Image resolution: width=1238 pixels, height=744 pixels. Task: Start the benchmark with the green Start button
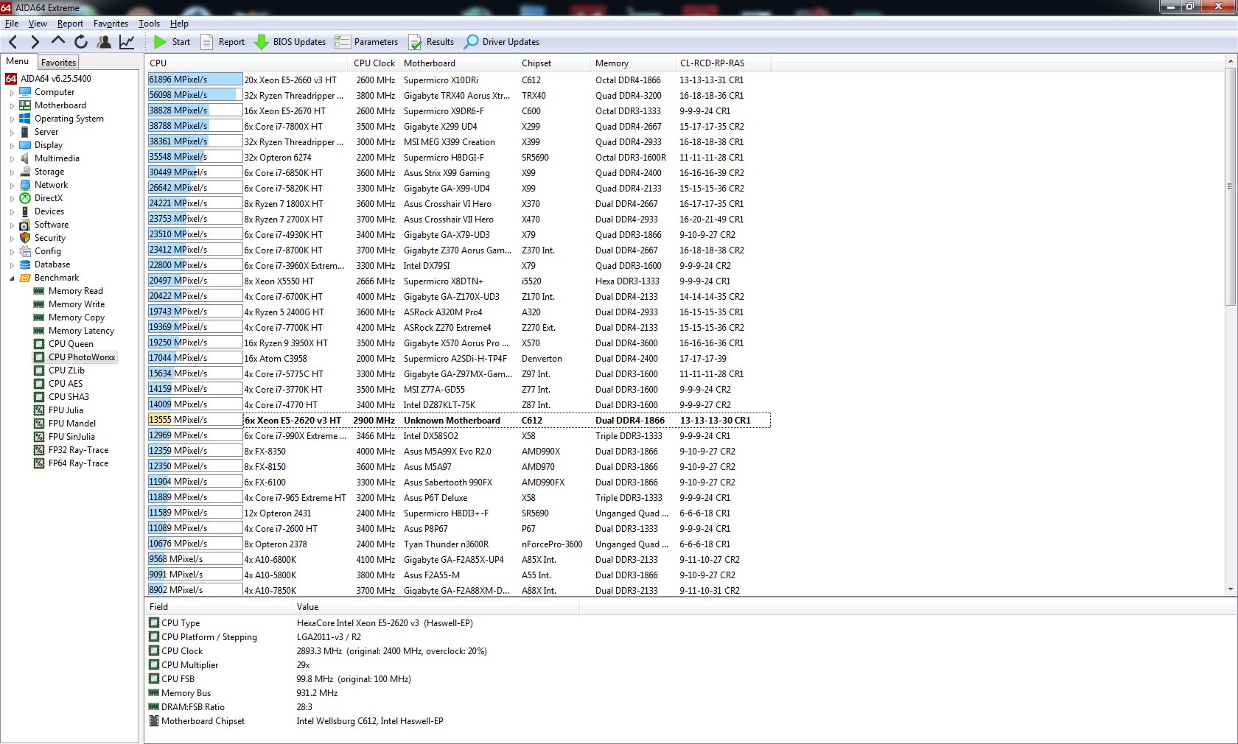[x=172, y=42]
